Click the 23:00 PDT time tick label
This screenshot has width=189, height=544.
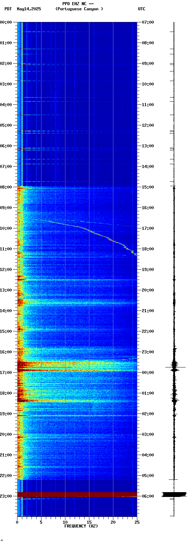click(6, 496)
